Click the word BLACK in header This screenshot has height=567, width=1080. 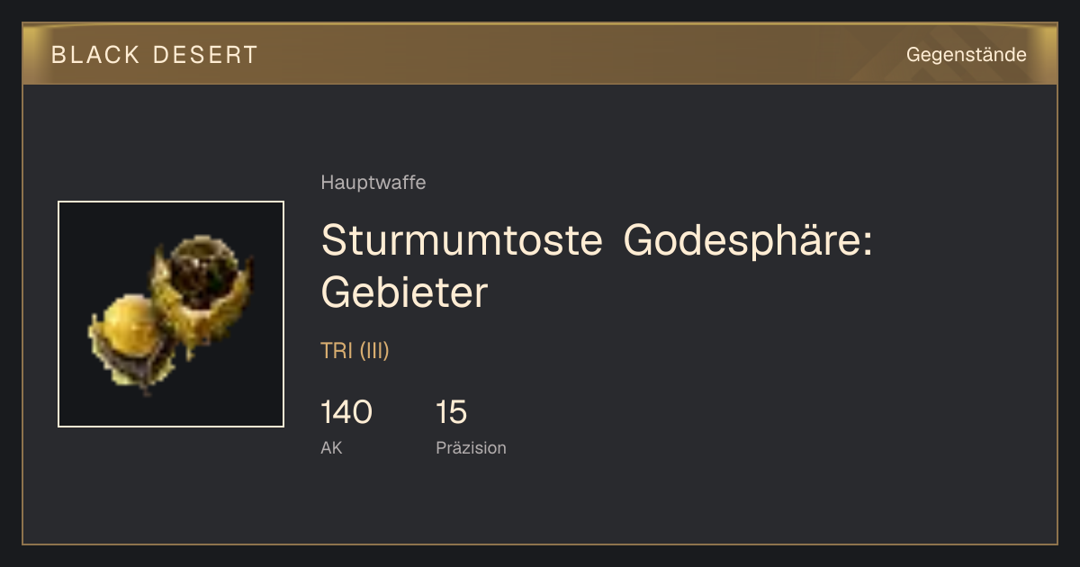pyautogui.click(x=96, y=55)
